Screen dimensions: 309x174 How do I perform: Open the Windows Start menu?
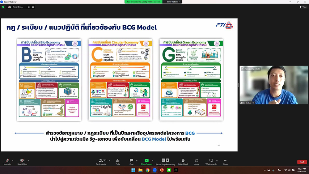click(x=133, y=170)
